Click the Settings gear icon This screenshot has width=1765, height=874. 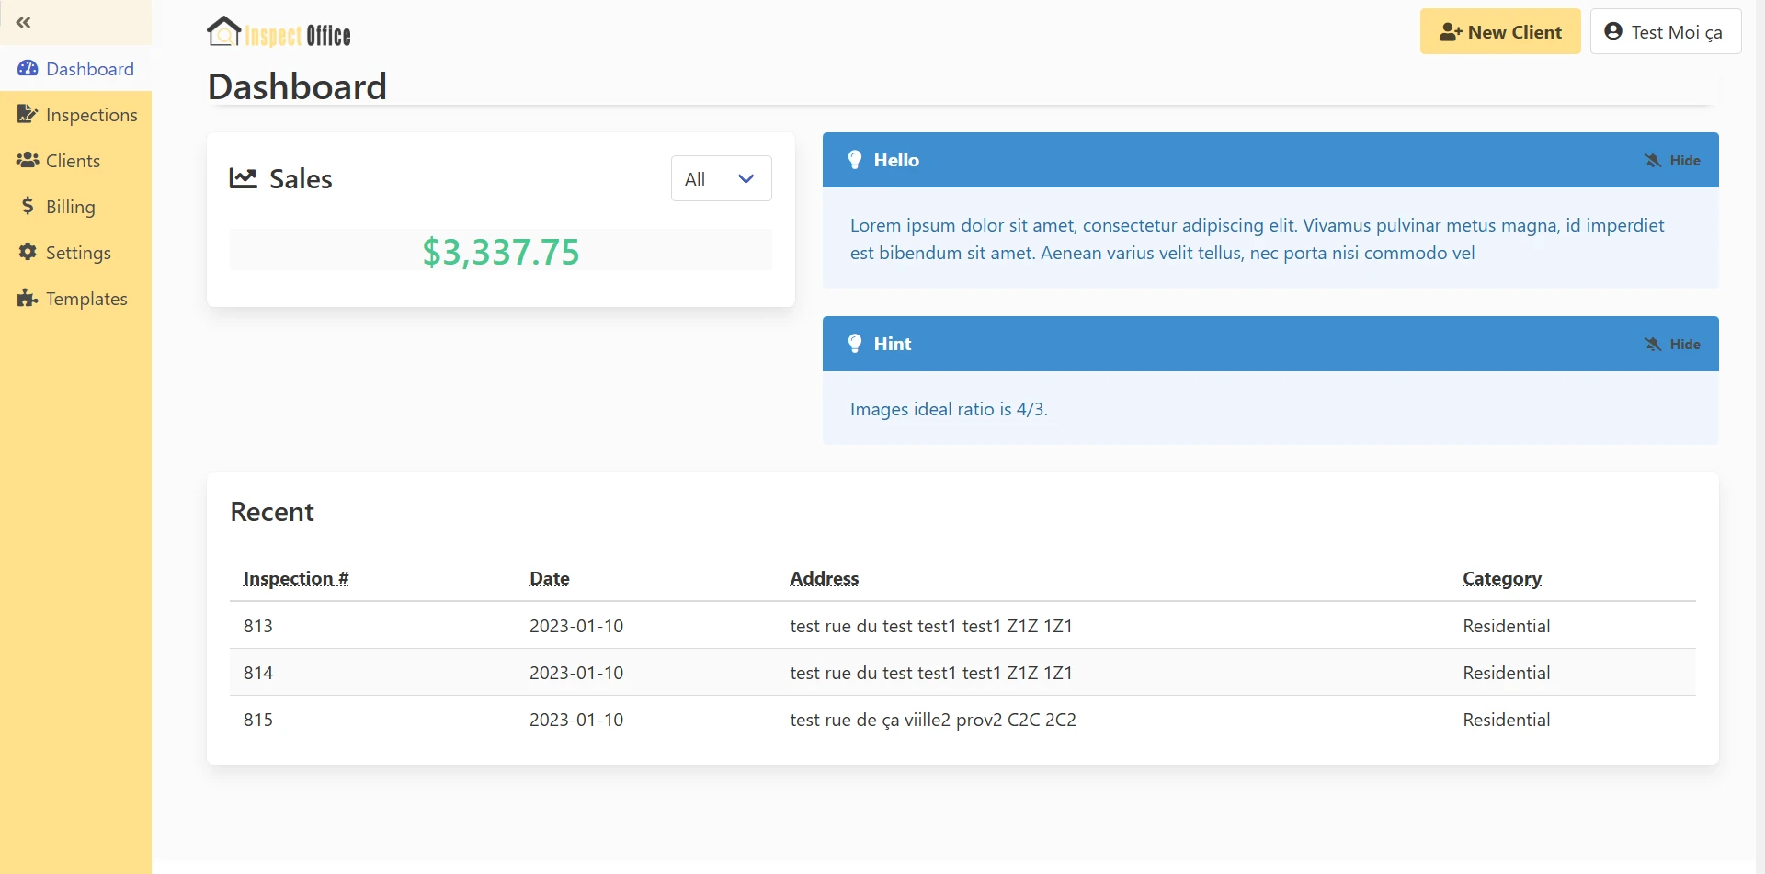tap(28, 253)
